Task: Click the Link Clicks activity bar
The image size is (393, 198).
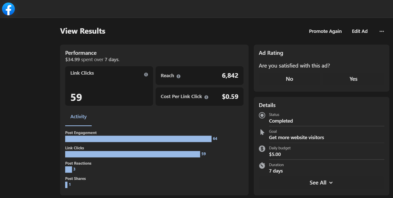Action: pos(132,154)
